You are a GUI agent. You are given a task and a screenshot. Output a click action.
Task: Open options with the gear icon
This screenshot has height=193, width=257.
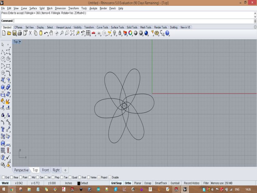pyautogui.click(x=157, y=33)
